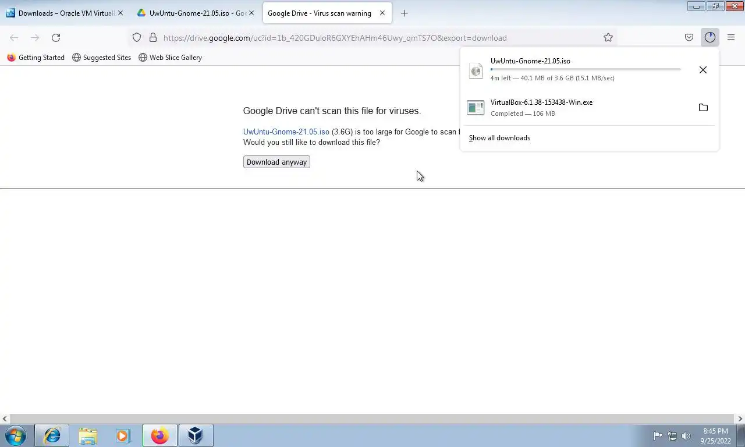The height and width of the screenshot is (447, 745).
Task: Click the VirtualBox installer file icon
Action: tap(476, 108)
